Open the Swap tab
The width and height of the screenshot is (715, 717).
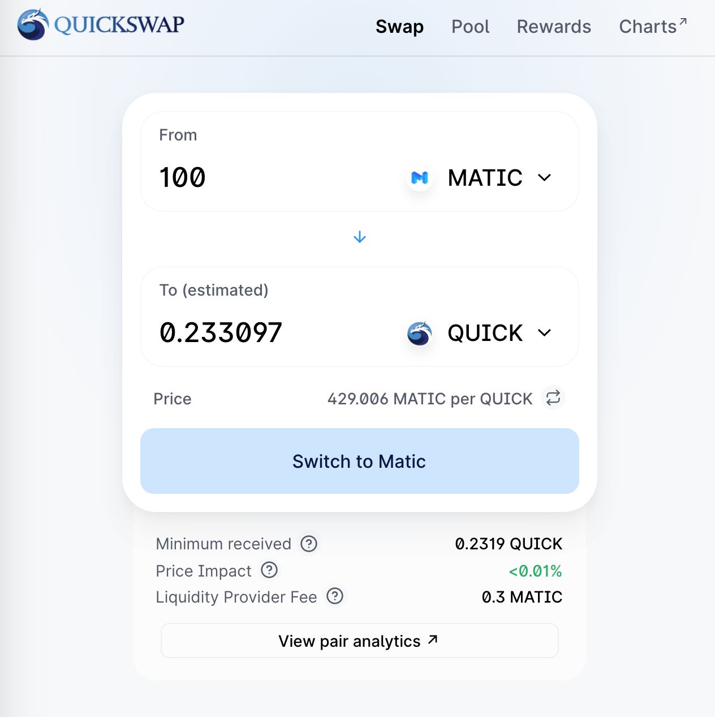click(x=399, y=27)
